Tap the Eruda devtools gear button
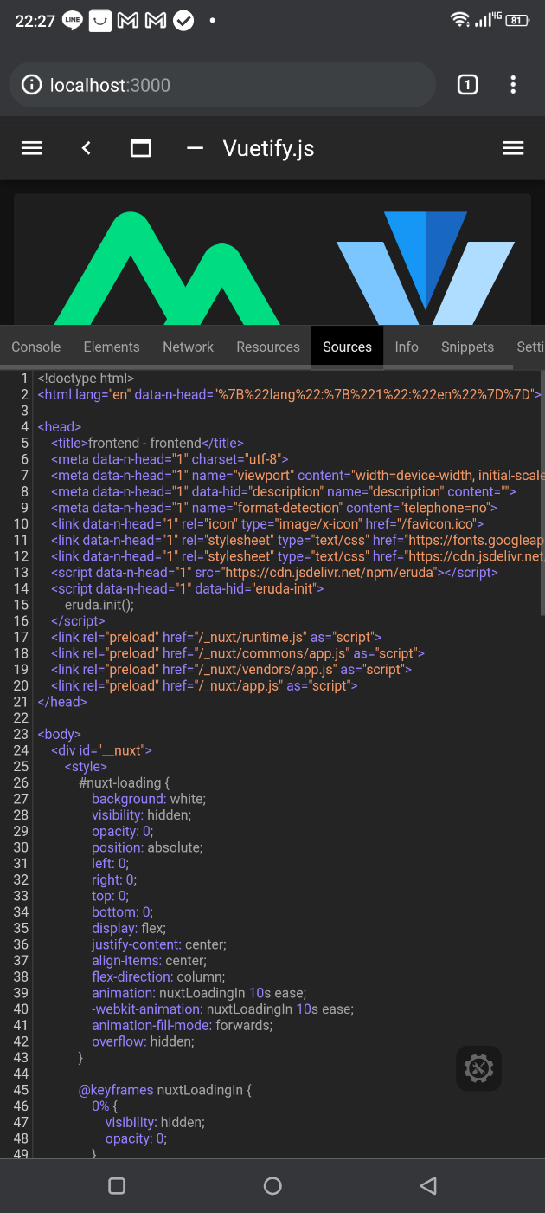This screenshot has height=1213, width=545. [x=479, y=1067]
